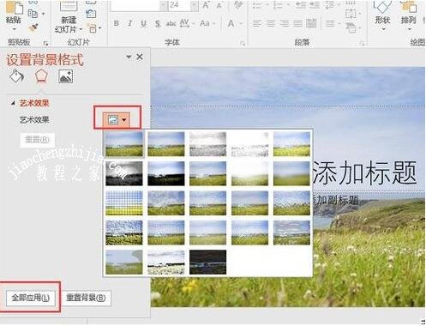The width and height of the screenshot is (426, 326).
Task: Click the subtitle placeholder 添加副标题
Action: [x=336, y=200]
